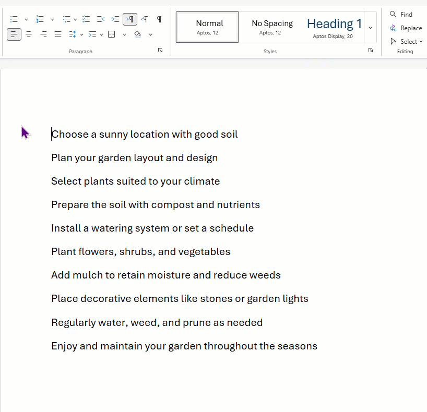
Task: Open the shading color dropdown
Action: [x=150, y=34]
